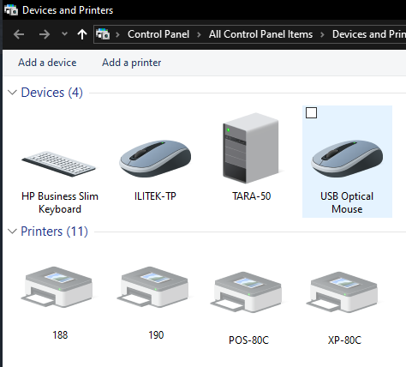The height and width of the screenshot is (367, 406).
Task: Go to All Control Panel Items breadcrumb
Action: (260, 34)
